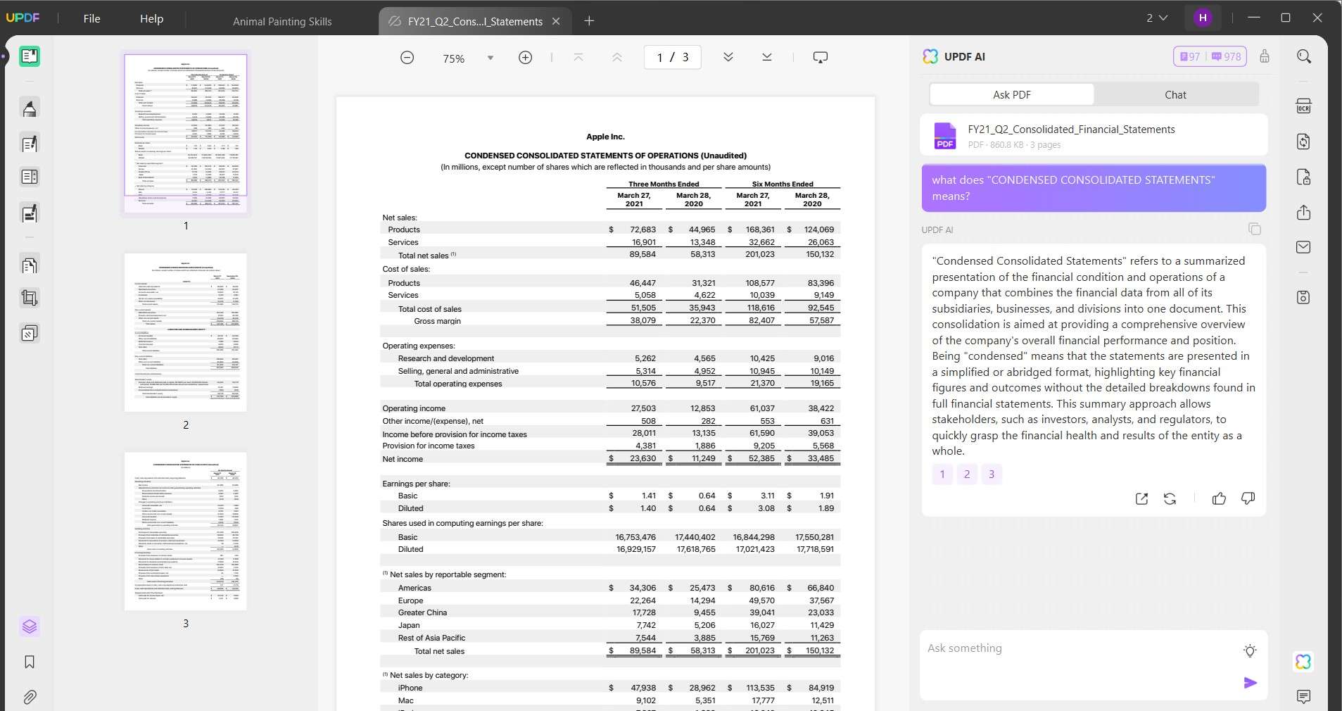Open the Bookmarks panel
Screen dimensions: 1342x711
(30, 662)
